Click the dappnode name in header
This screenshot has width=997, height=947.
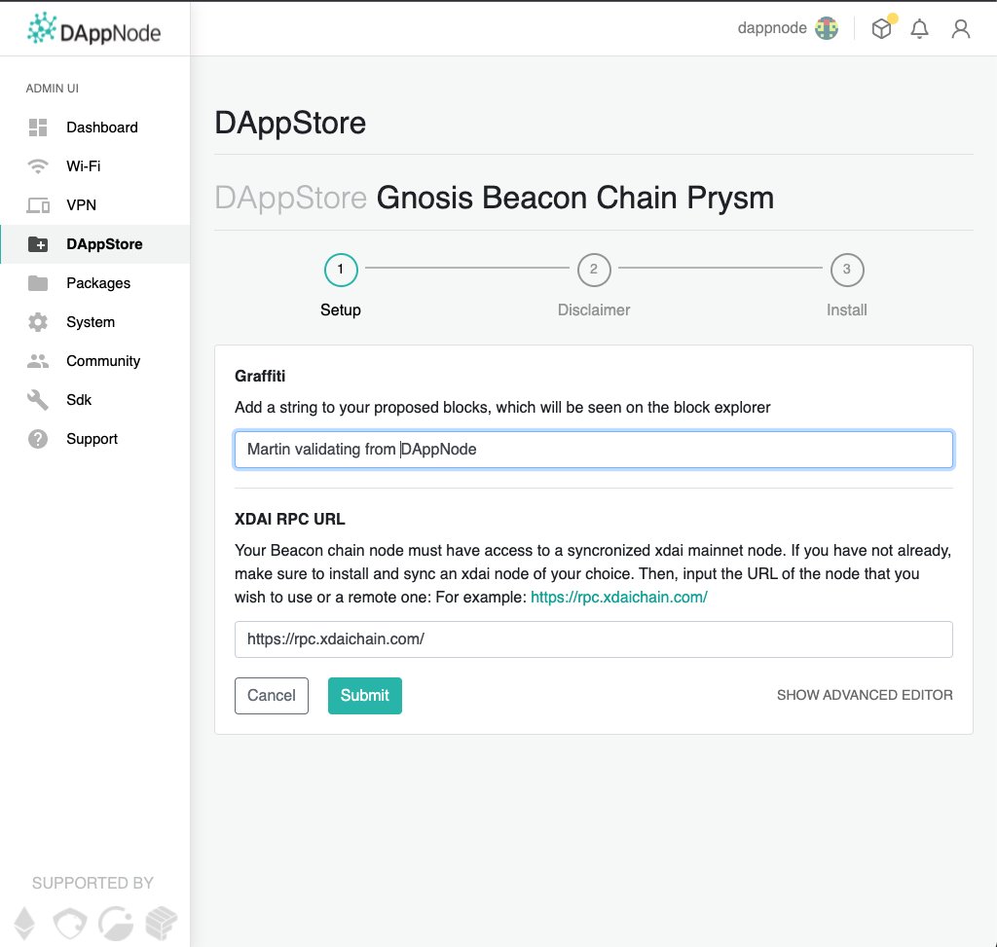click(x=772, y=28)
